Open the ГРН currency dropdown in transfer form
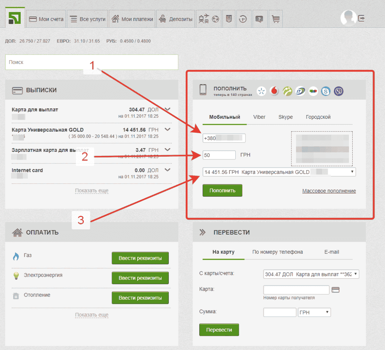 [314, 312]
